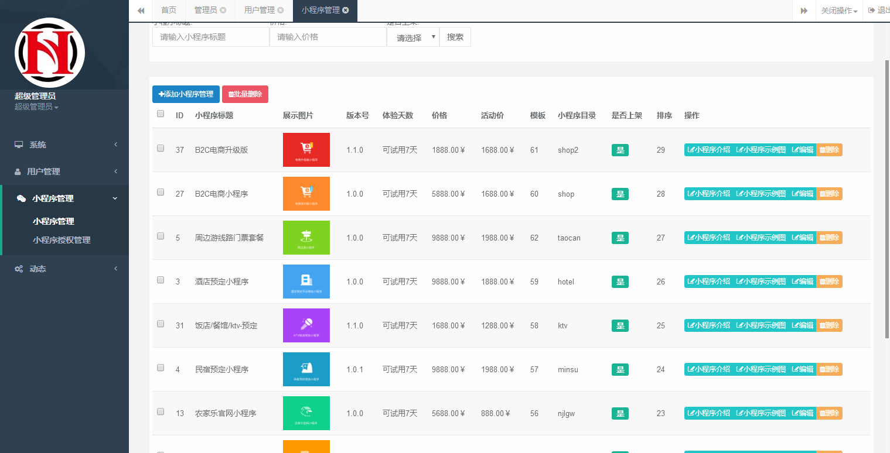The height and width of the screenshot is (453, 890).
Task: Click the 删除 trash icon for 酒店预定小程序
Action: pos(829,281)
